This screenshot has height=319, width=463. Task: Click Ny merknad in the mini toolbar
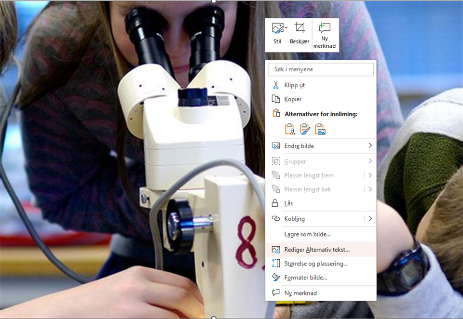point(325,28)
